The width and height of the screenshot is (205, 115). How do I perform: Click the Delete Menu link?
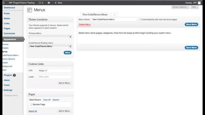pos(85,24)
